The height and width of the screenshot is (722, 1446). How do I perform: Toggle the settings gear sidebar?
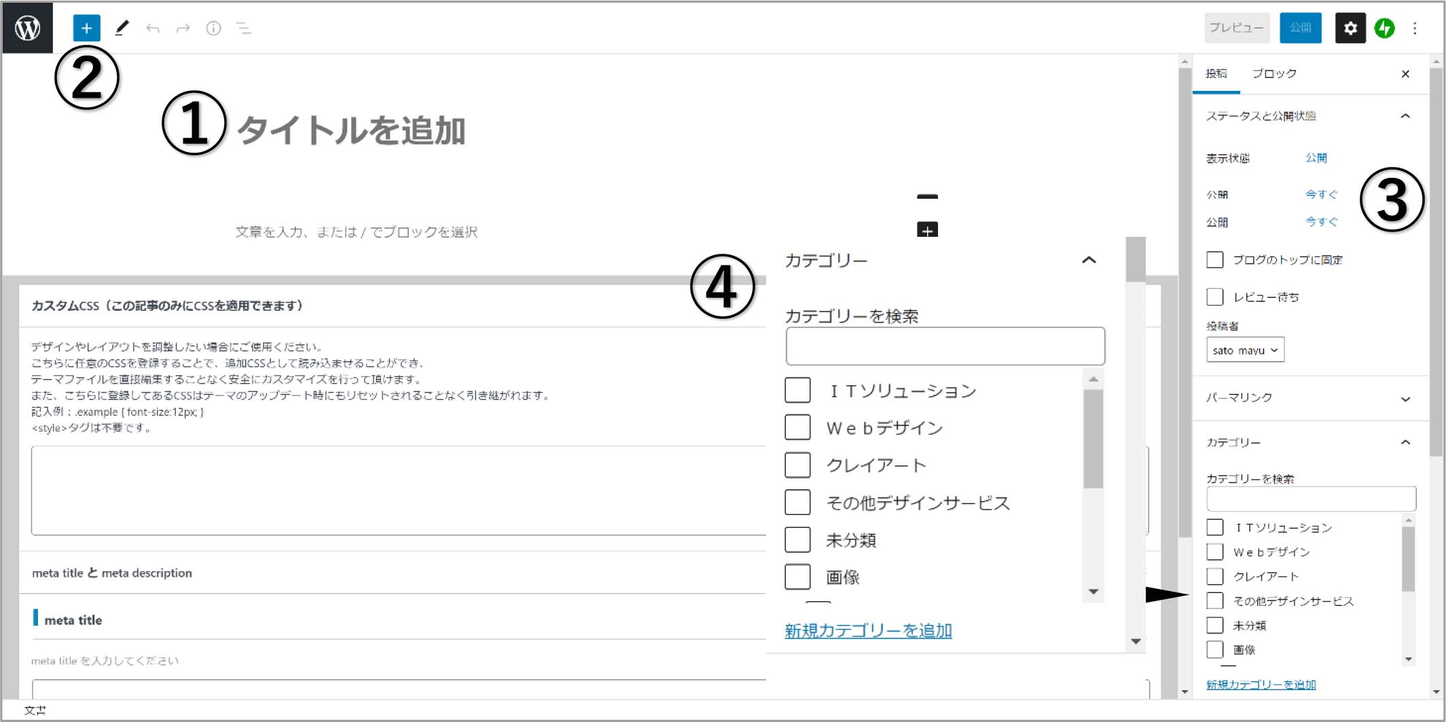click(x=1350, y=28)
